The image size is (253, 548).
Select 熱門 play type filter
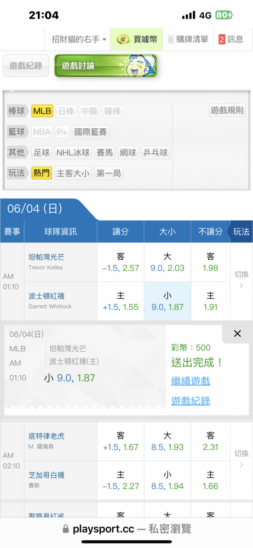[x=42, y=173]
